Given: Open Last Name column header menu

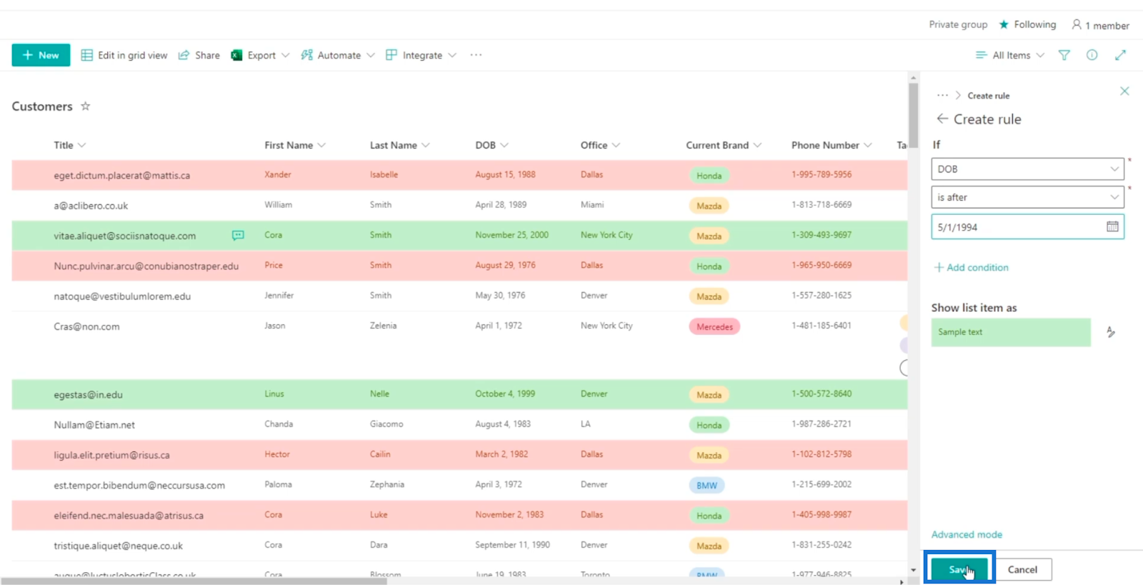Looking at the screenshot, I should coord(399,145).
